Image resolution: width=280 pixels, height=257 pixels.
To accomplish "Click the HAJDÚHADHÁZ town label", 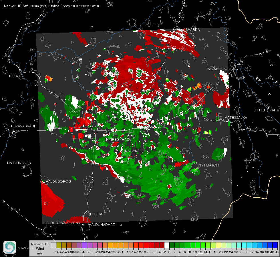I will [x=102, y=225].
